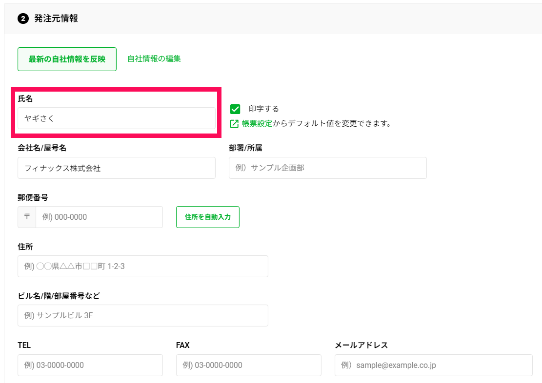Focus the メールアドレス input field

[x=433, y=365]
